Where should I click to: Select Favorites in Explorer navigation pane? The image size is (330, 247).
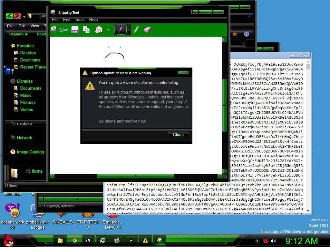coord(22,46)
